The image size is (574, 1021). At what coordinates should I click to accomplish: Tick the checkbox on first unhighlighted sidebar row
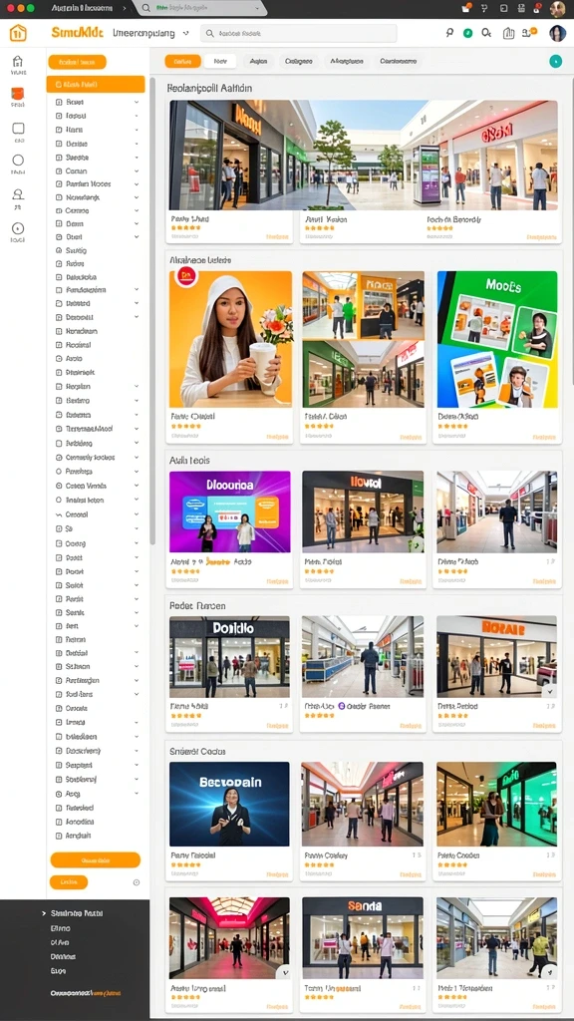pos(59,103)
